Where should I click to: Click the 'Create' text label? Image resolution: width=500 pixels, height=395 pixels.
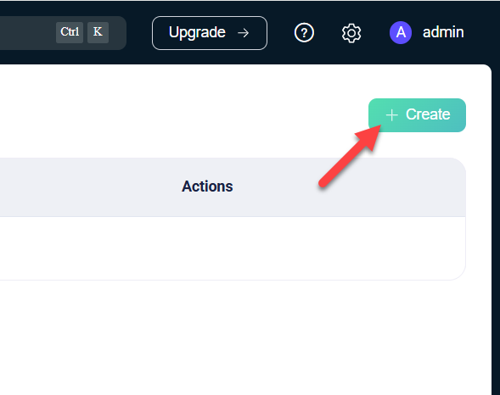[428, 114]
